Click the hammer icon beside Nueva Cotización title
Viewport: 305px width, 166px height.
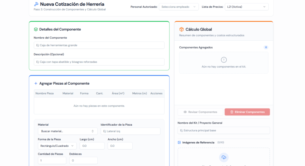pos(36,4)
